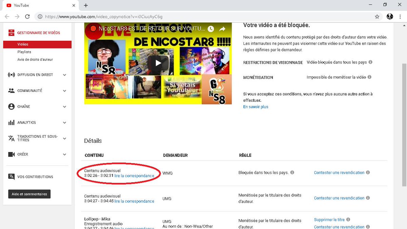Image resolution: width=407 pixels, height=229 pixels.
Task: Expand the Créer chevron
Action: point(64,154)
